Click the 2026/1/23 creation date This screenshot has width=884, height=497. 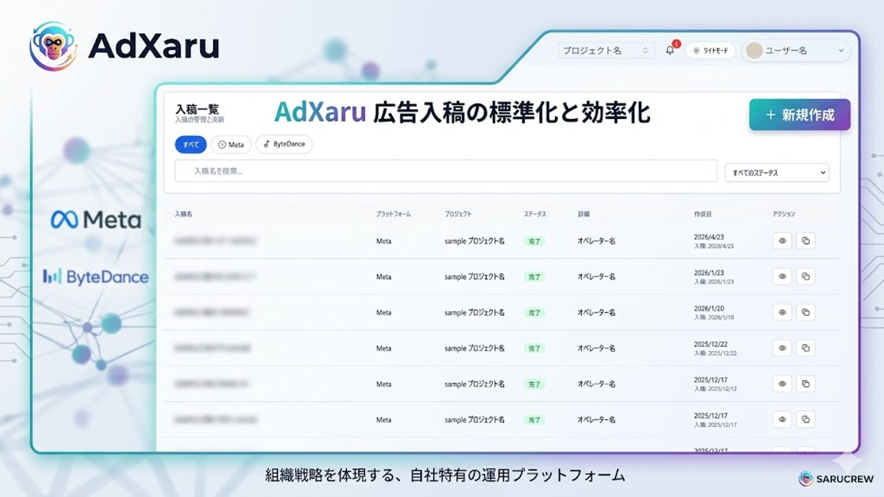[x=708, y=272]
